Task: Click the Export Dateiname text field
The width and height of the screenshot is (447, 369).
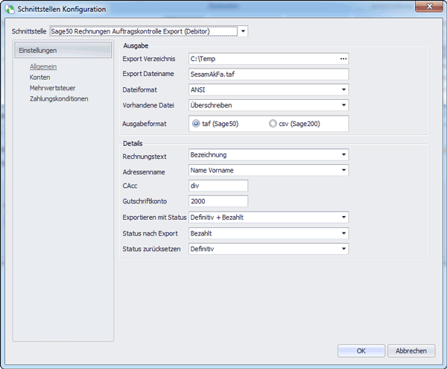Action: coord(268,75)
